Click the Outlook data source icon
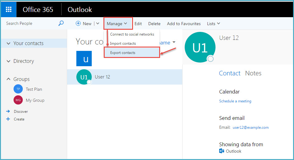This screenshot has height=160, width=294. (x=222, y=151)
